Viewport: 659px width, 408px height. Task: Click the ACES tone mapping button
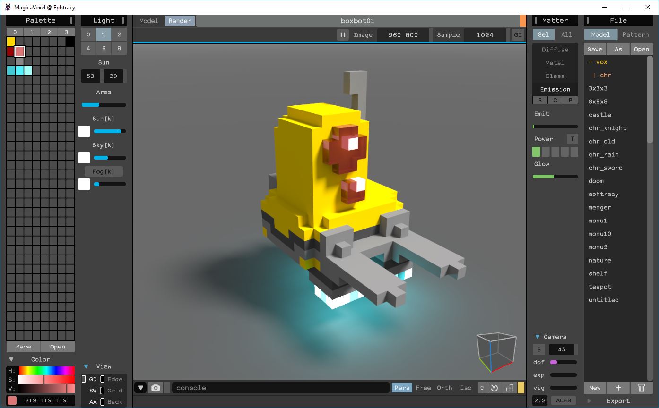tap(564, 400)
